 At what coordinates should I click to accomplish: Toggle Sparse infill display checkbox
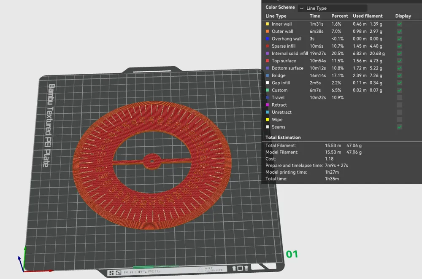(399, 46)
